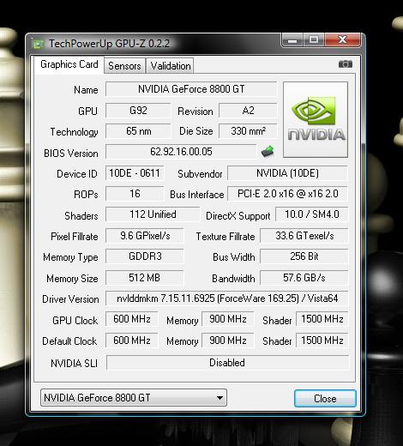Click the Memory Size field 512 MB
The height and width of the screenshot is (446, 403).
(x=145, y=278)
